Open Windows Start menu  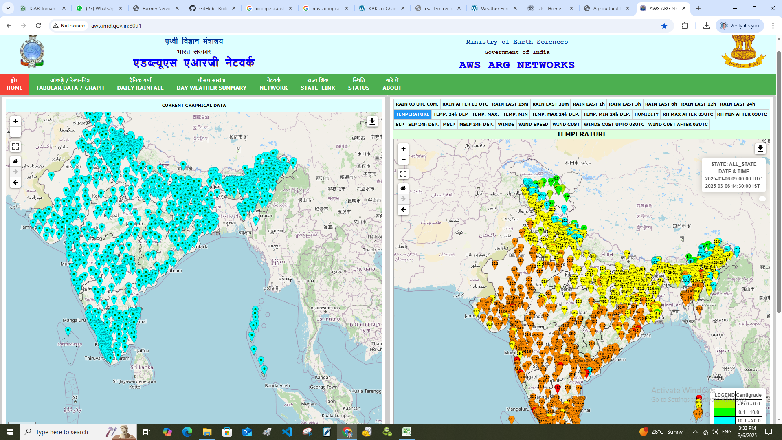[x=10, y=432]
